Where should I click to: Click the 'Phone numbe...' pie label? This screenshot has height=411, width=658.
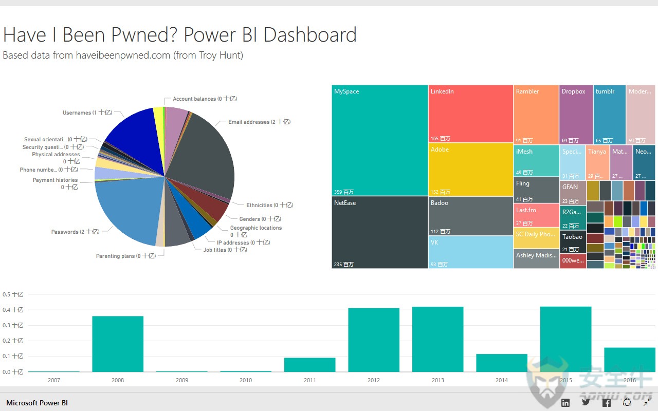[x=49, y=170]
